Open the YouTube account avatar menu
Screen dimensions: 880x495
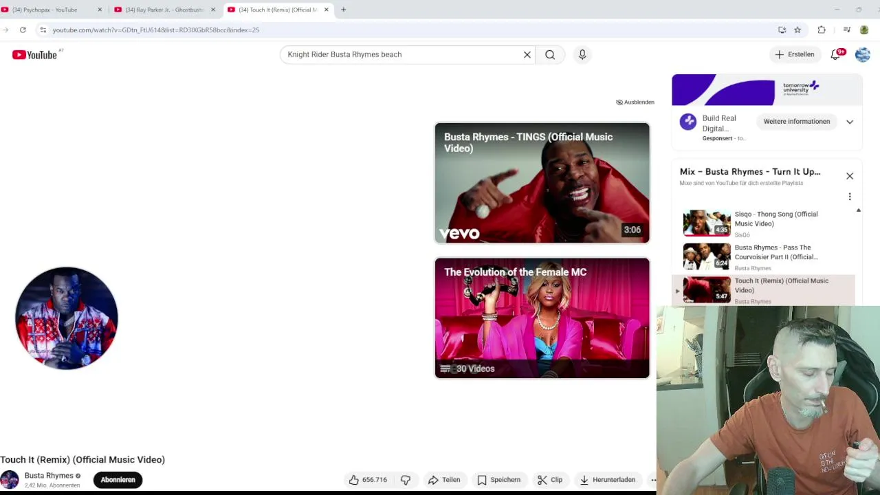(863, 54)
